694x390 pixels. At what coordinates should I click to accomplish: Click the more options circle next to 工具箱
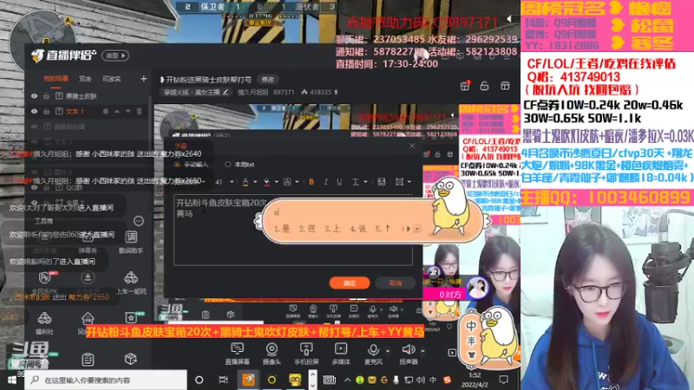coord(139,221)
